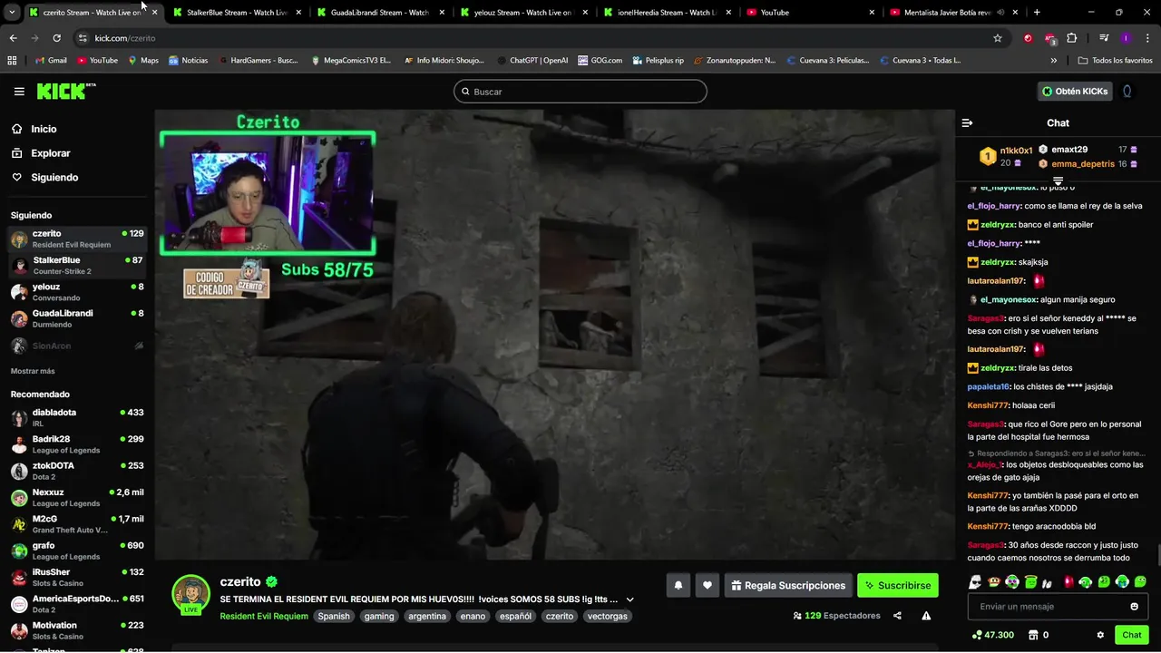Click czerito streamer avatar
Image resolution: width=1161 pixels, height=653 pixels.
(x=191, y=594)
